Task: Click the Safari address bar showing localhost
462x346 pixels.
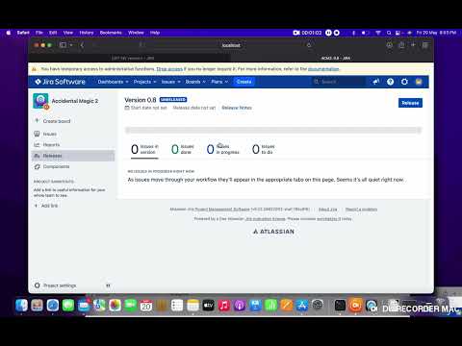Action: (231, 45)
